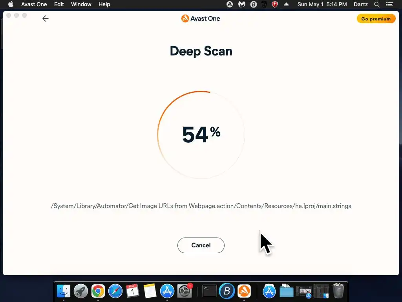Open the Window menu

[x=81, y=4]
